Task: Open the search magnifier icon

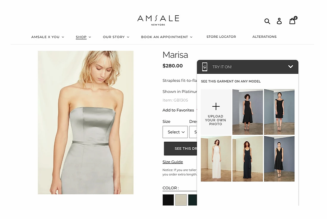Action: click(267, 21)
